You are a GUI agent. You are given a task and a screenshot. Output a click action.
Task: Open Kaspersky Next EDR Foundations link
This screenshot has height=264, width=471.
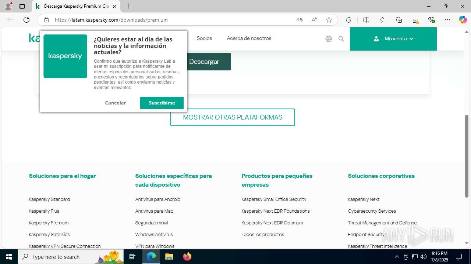[x=276, y=211]
